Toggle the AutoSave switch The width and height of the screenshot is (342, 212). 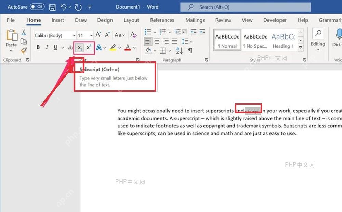[x=37, y=7]
